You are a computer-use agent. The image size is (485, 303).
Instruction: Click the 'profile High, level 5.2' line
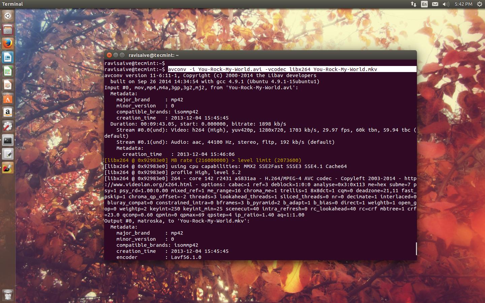pos(172,172)
